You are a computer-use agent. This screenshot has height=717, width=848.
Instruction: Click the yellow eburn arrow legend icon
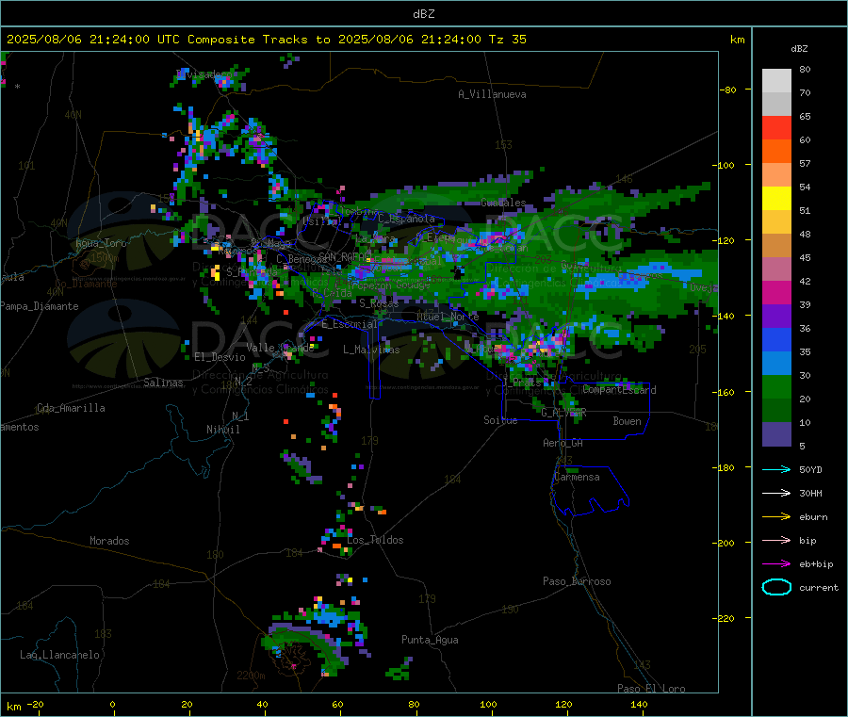776,517
